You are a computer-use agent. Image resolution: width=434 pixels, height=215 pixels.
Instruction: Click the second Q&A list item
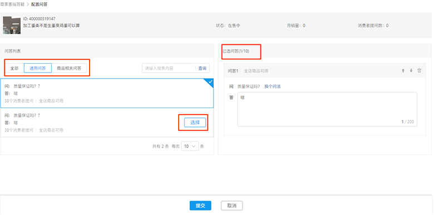(107, 122)
